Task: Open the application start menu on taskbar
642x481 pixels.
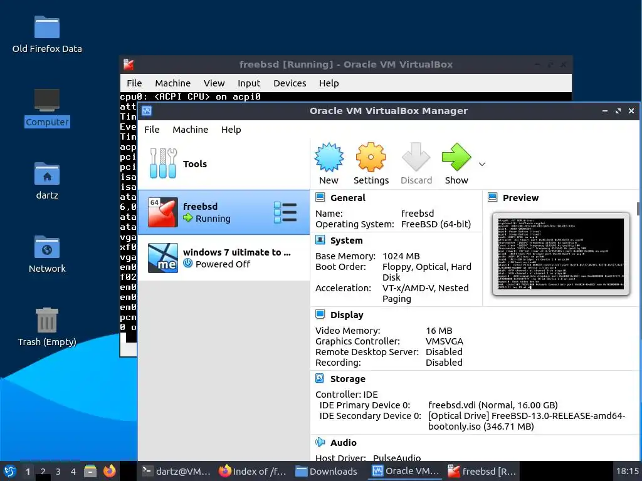Action: 10,471
